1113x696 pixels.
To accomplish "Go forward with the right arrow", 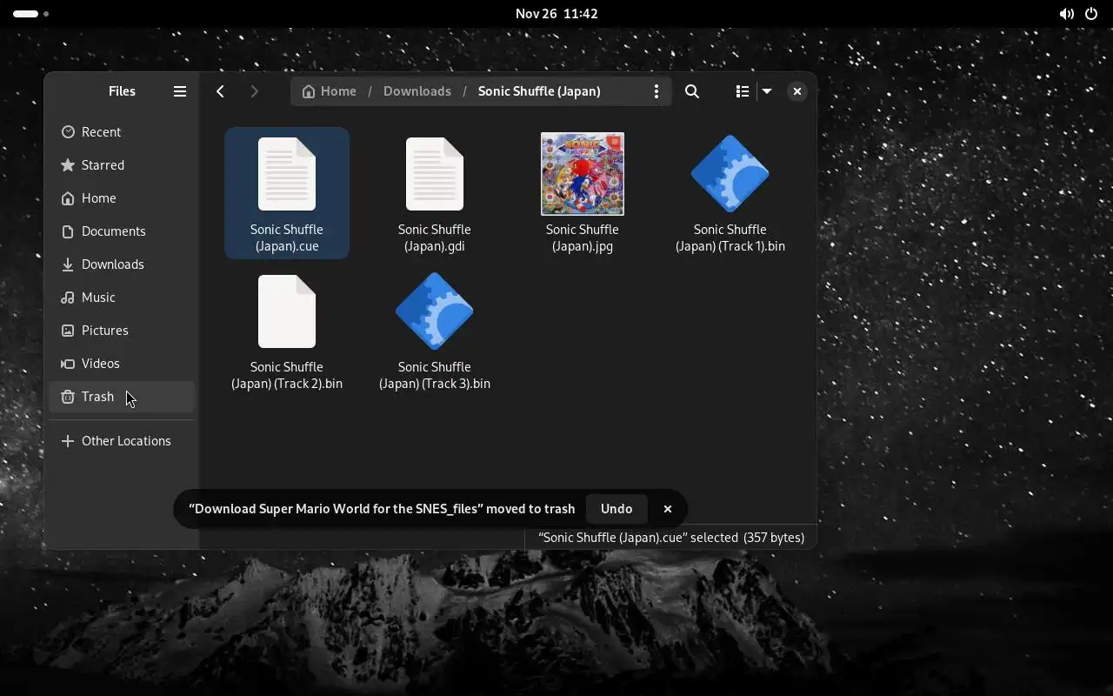I will (254, 91).
